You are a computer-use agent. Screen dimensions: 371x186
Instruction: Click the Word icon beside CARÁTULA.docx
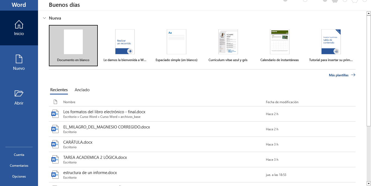[x=55, y=144]
